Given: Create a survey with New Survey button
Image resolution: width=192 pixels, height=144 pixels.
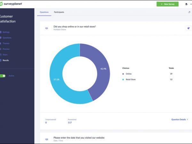Looking at the screenshot, I should pyautogui.click(x=167, y=4).
